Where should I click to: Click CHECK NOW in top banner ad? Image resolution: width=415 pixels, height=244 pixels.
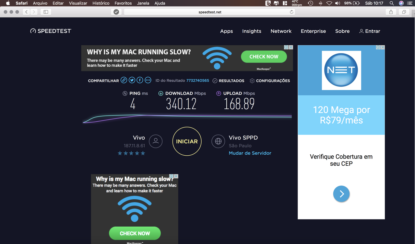click(264, 57)
